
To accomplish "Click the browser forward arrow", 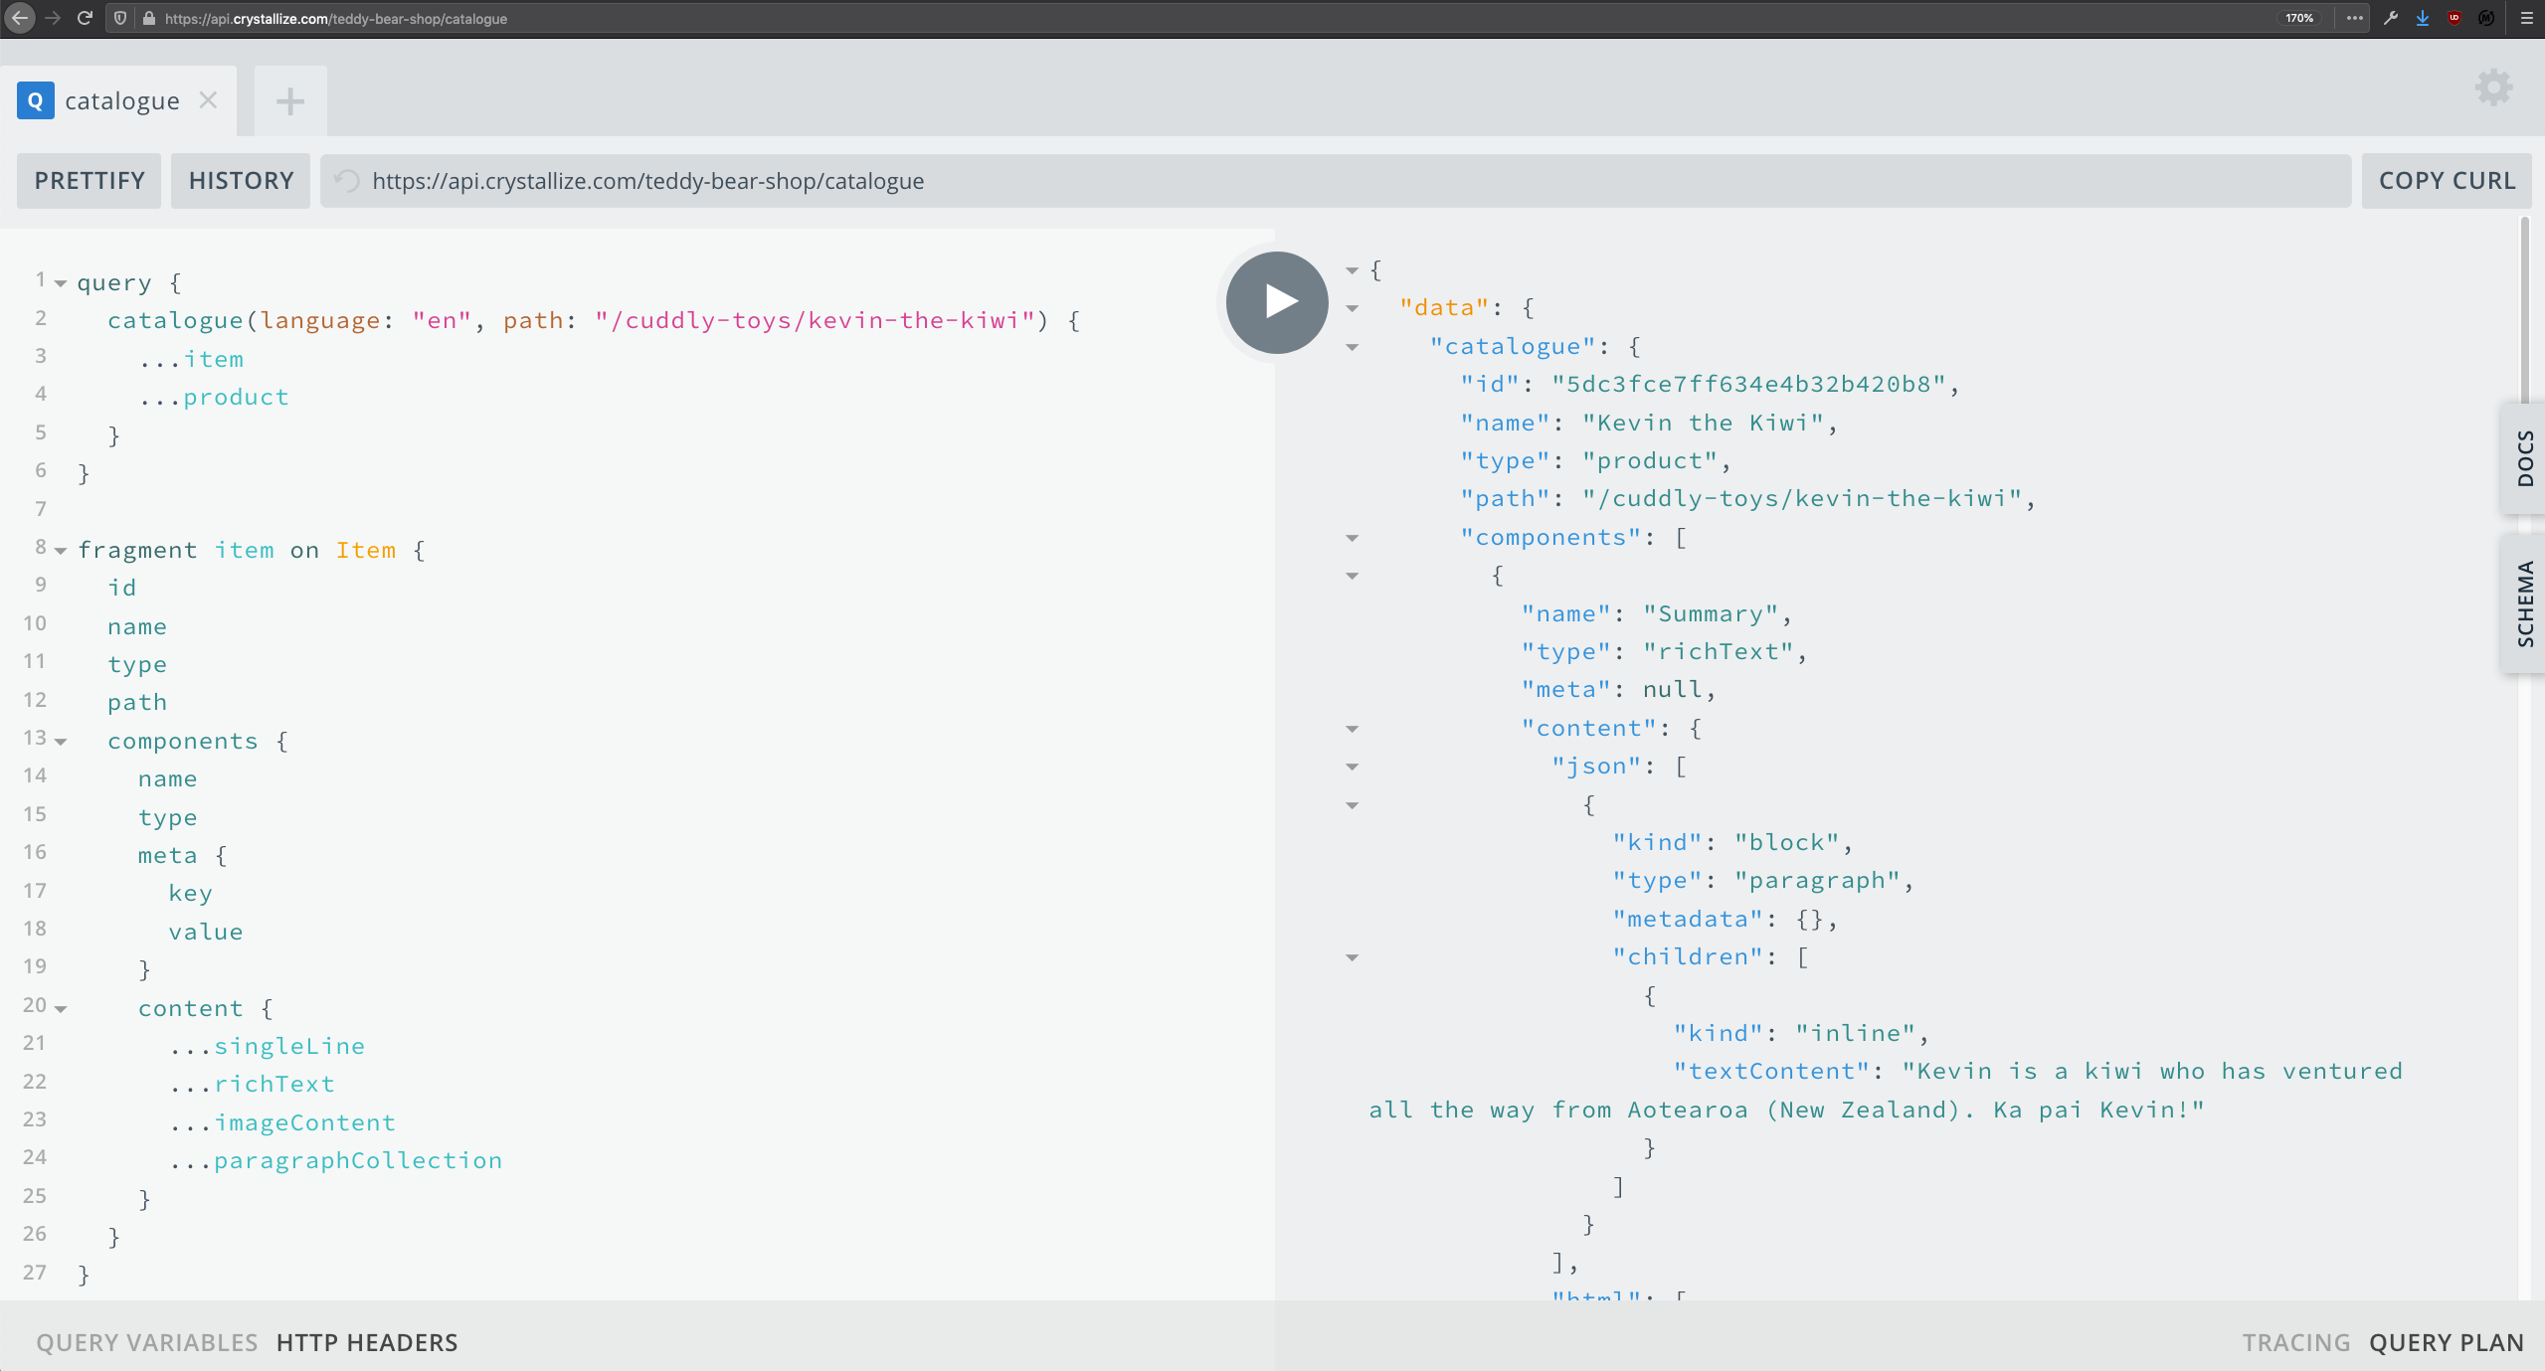I will coord(53,18).
